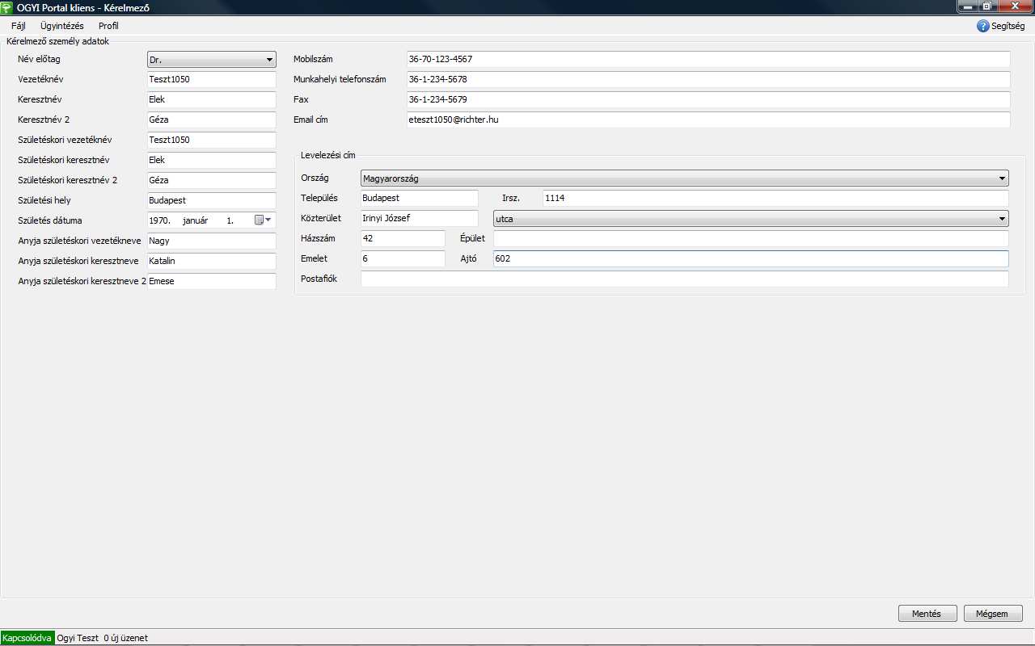This screenshot has width=1035, height=646.
Task: Open the Profil menu
Action: point(108,26)
